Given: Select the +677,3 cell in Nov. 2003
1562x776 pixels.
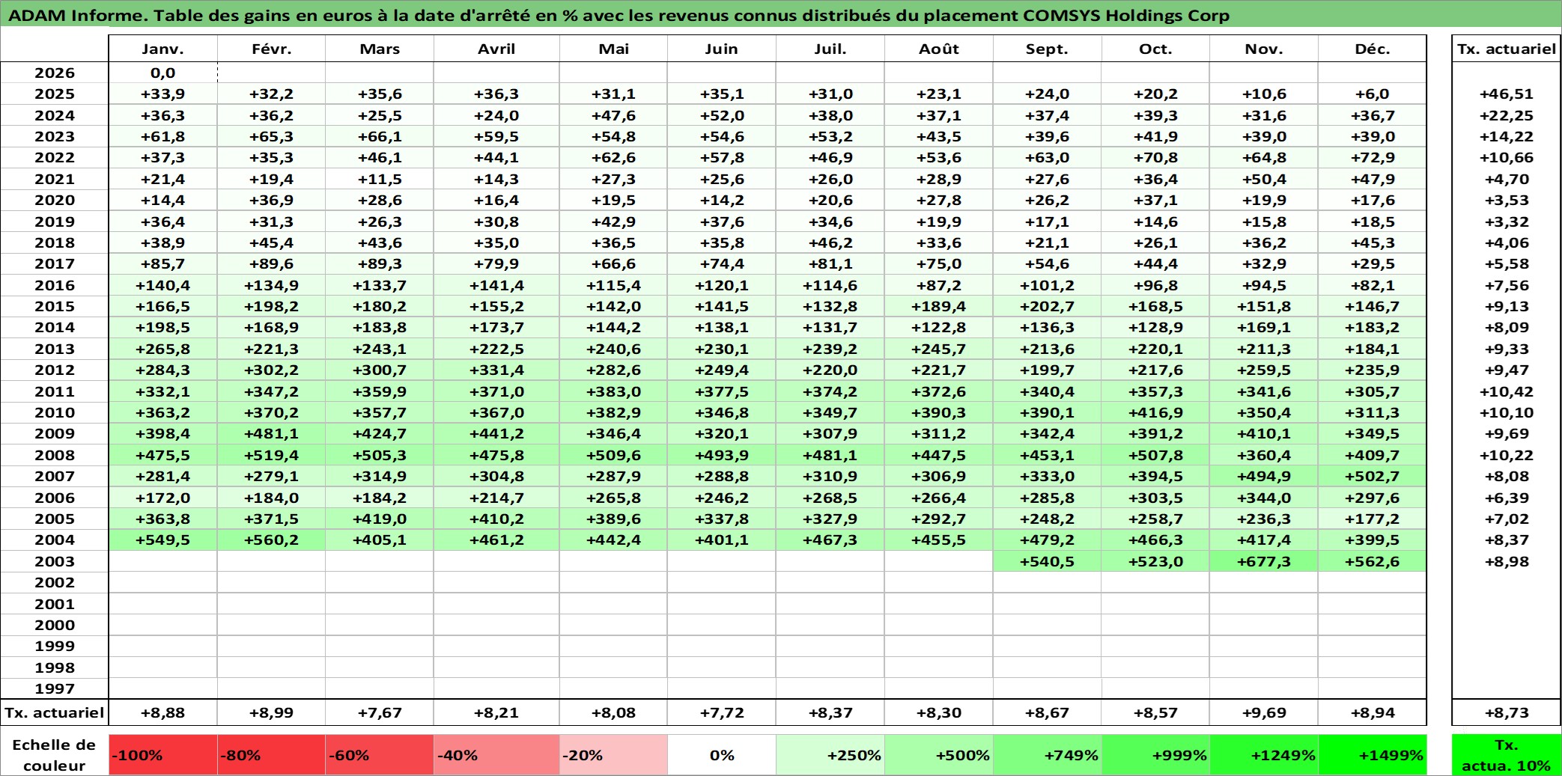Looking at the screenshot, I should tap(1264, 561).
